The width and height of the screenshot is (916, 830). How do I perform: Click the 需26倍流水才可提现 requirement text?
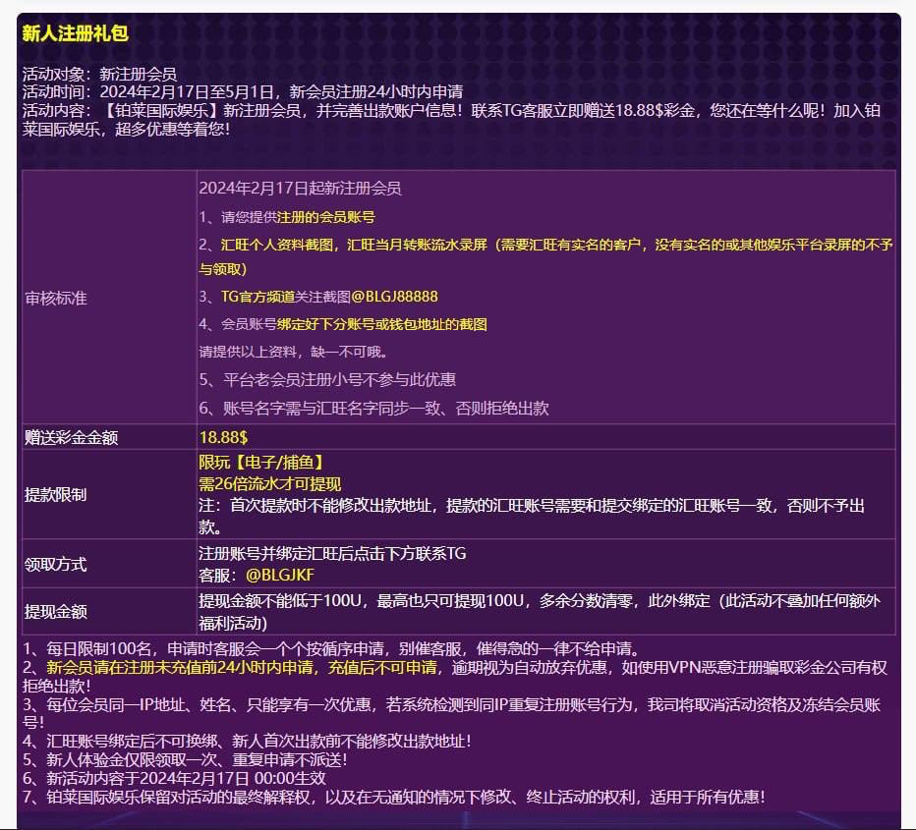tap(269, 483)
